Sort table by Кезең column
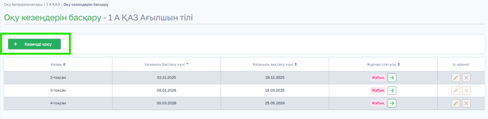The image size is (488, 119). (x=58, y=65)
